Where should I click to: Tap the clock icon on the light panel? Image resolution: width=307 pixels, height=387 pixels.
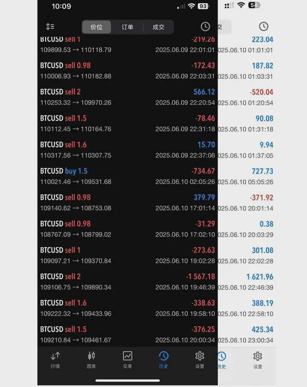264,26
